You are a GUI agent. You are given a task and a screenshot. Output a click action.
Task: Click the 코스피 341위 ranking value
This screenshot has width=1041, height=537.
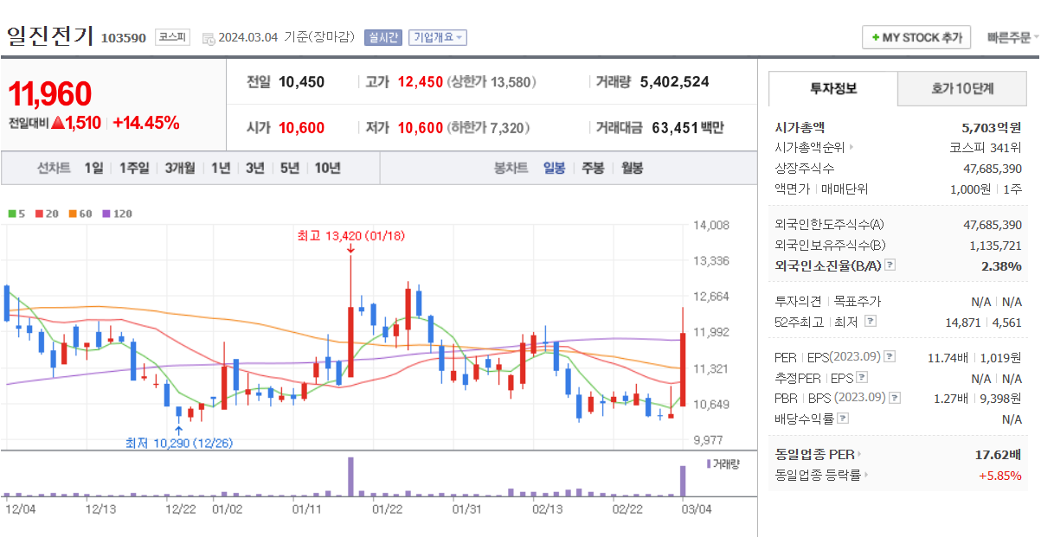(986, 147)
